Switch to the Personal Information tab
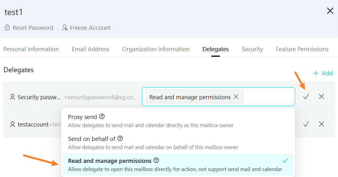Viewport: 338px width, 177px height. click(x=31, y=49)
